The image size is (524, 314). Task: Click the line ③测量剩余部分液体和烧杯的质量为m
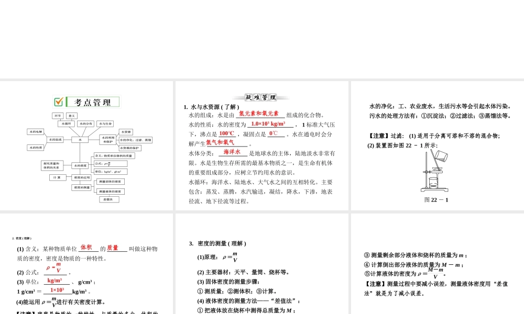(x=416, y=255)
